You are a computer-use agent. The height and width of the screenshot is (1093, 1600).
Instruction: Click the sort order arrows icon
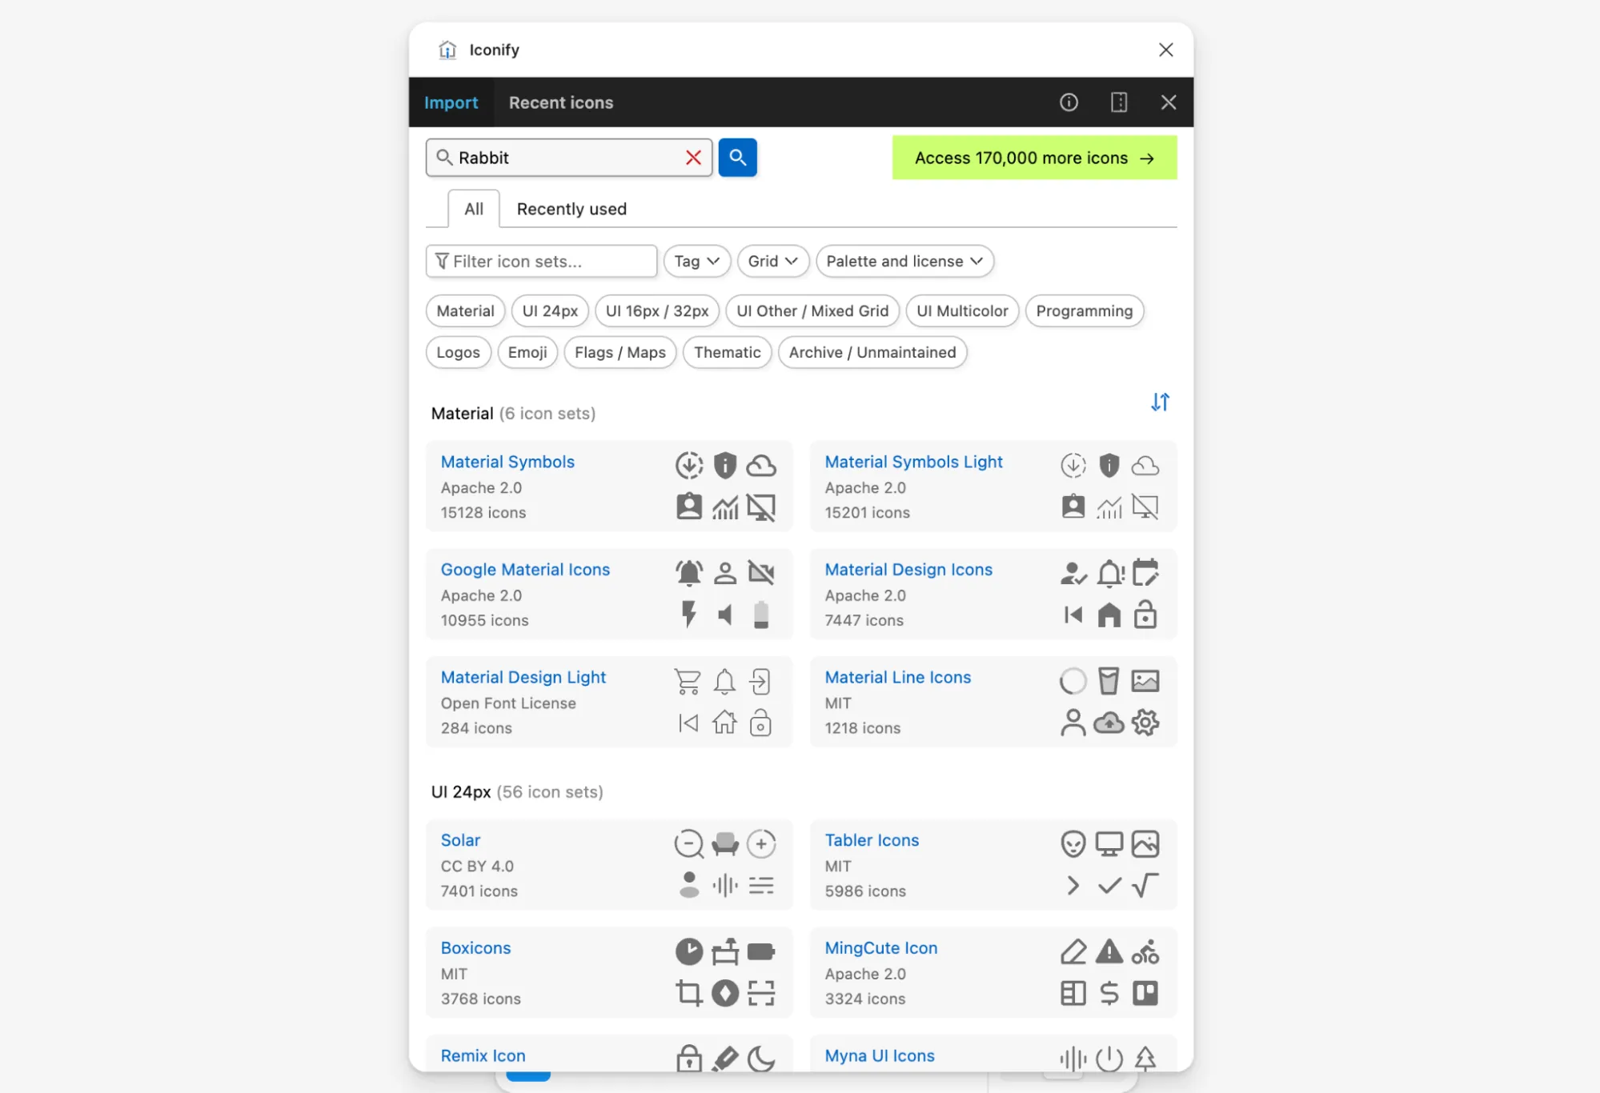click(x=1160, y=402)
